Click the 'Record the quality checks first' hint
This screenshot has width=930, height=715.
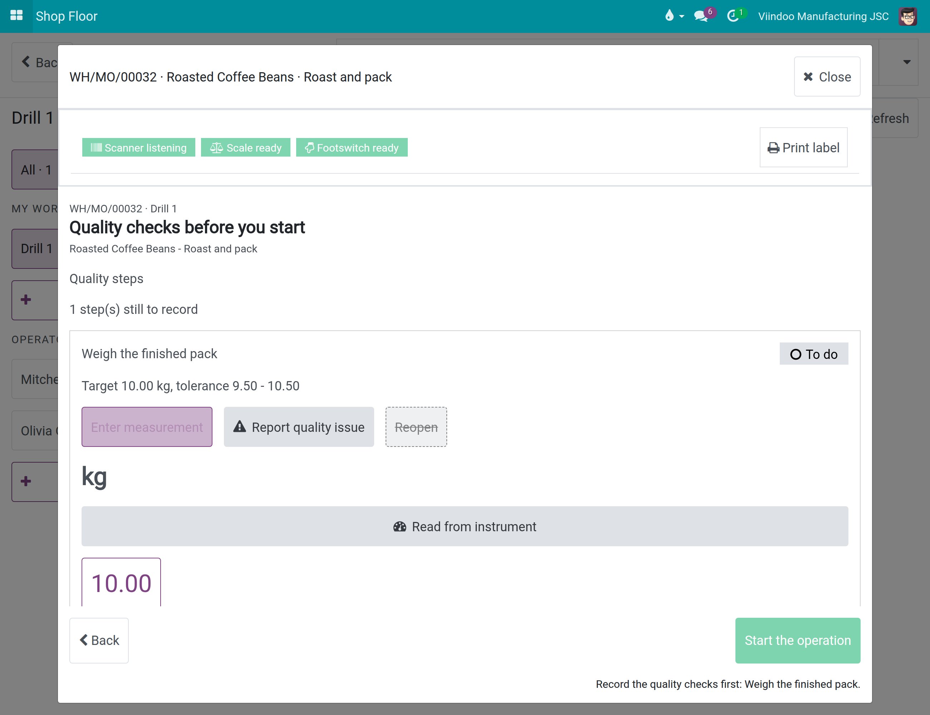click(x=728, y=684)
